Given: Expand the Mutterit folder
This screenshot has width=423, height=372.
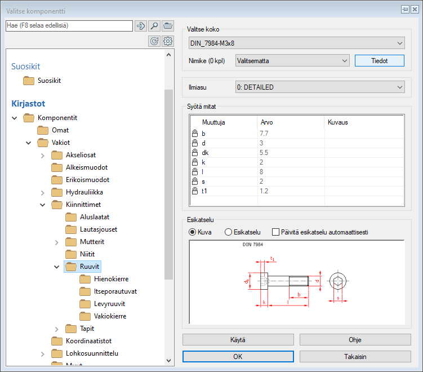Looking at the screenshot, I should tap(56, 242).
